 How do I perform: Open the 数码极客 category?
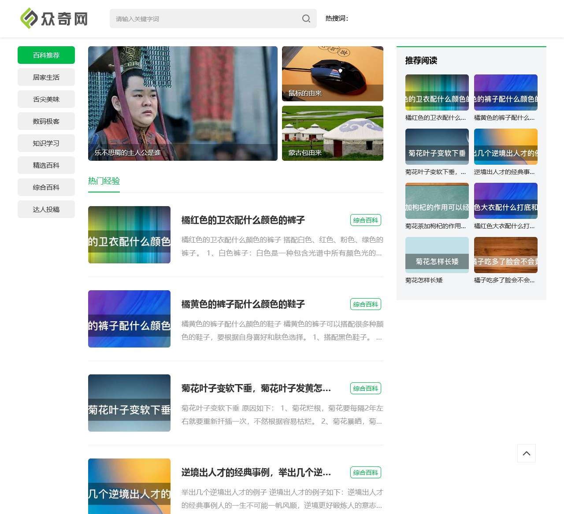point(46,121)
